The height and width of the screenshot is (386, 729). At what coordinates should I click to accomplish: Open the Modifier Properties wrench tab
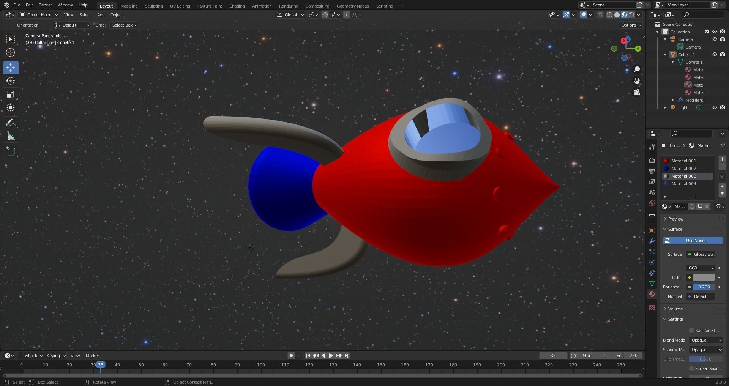[652, 241]
